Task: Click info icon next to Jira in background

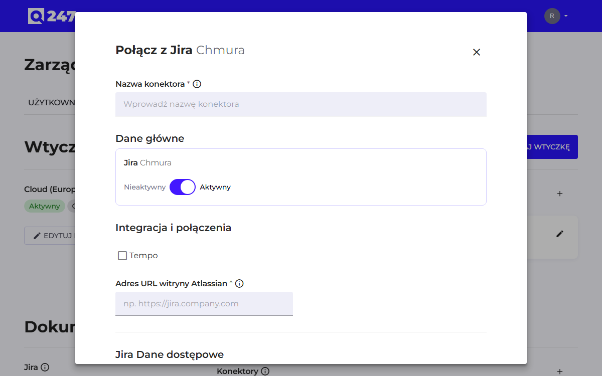Action: 45,367
